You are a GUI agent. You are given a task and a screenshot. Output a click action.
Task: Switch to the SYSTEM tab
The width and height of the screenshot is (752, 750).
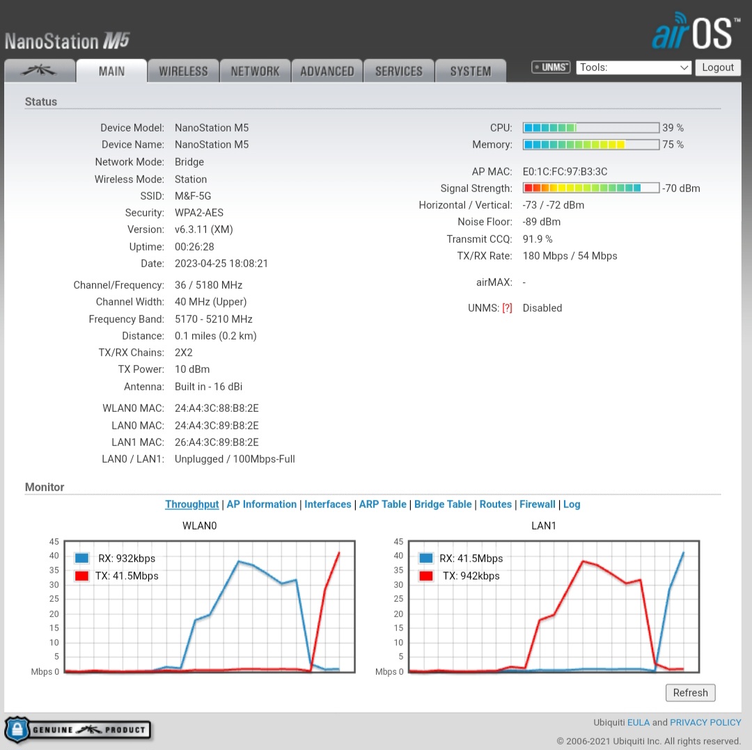coord(471,71)
